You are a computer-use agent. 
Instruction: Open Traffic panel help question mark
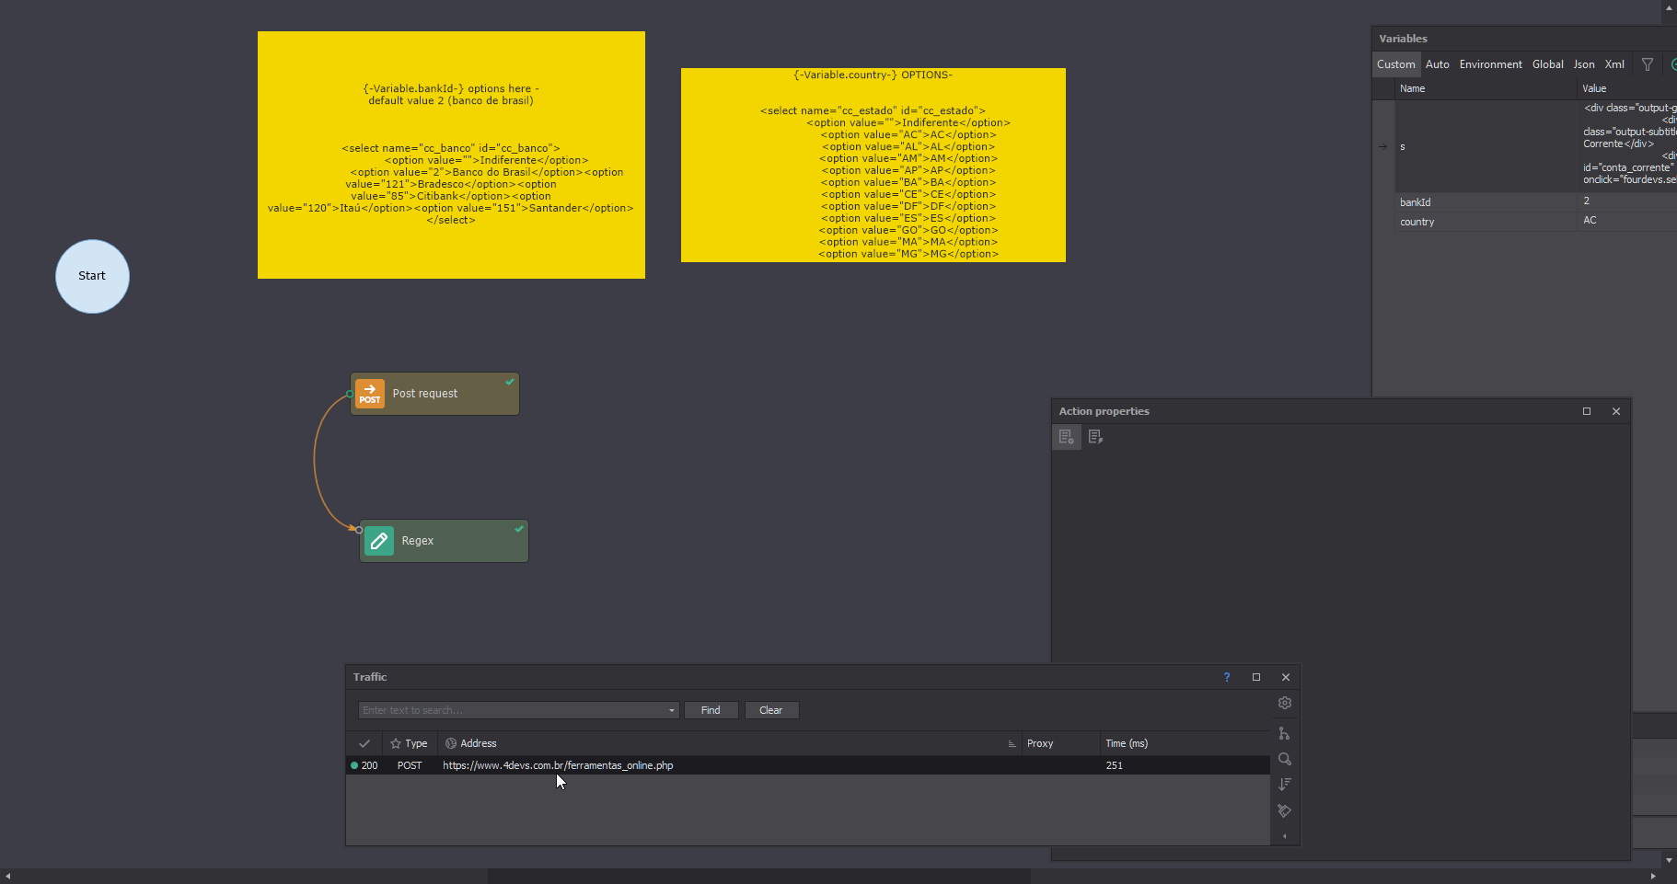[x=1226, y=677]
